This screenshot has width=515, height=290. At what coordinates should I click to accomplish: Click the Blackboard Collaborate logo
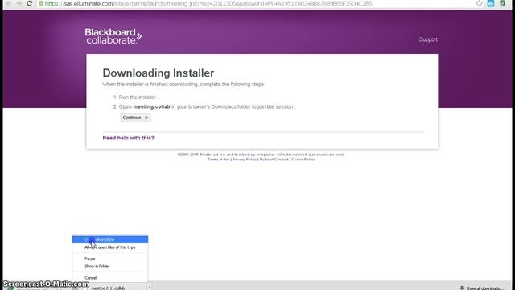[x=113, y=36]
